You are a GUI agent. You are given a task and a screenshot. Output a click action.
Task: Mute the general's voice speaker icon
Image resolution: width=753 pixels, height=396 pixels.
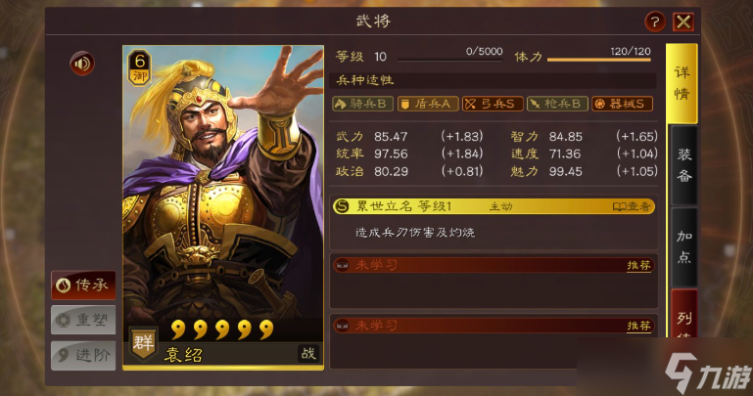click(x=82, y=64)
